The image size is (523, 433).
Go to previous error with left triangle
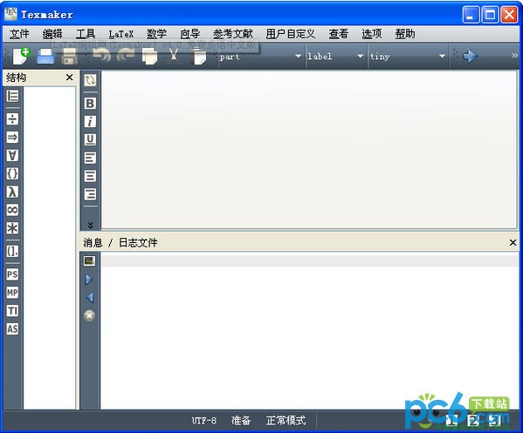[x=90, y=297]
